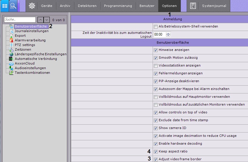Switch to the Geräte tab
Viewport: 248px width, 162px height.
pyautogui.click(x=47, y=6)
